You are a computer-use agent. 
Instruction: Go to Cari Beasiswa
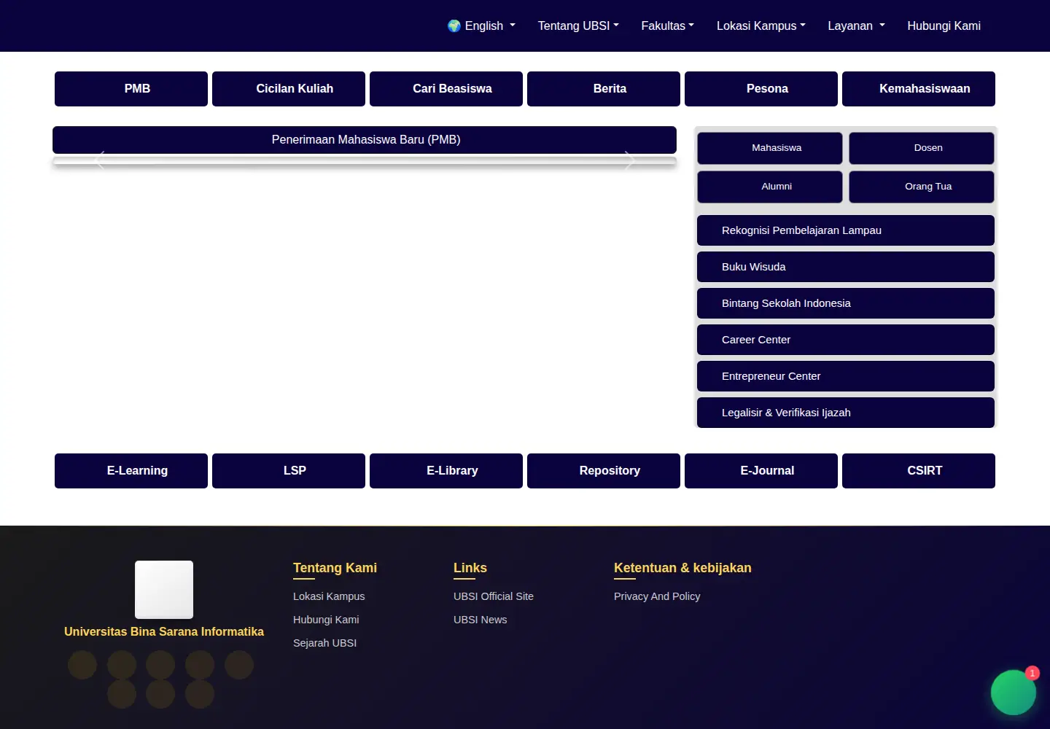[446, 89]
